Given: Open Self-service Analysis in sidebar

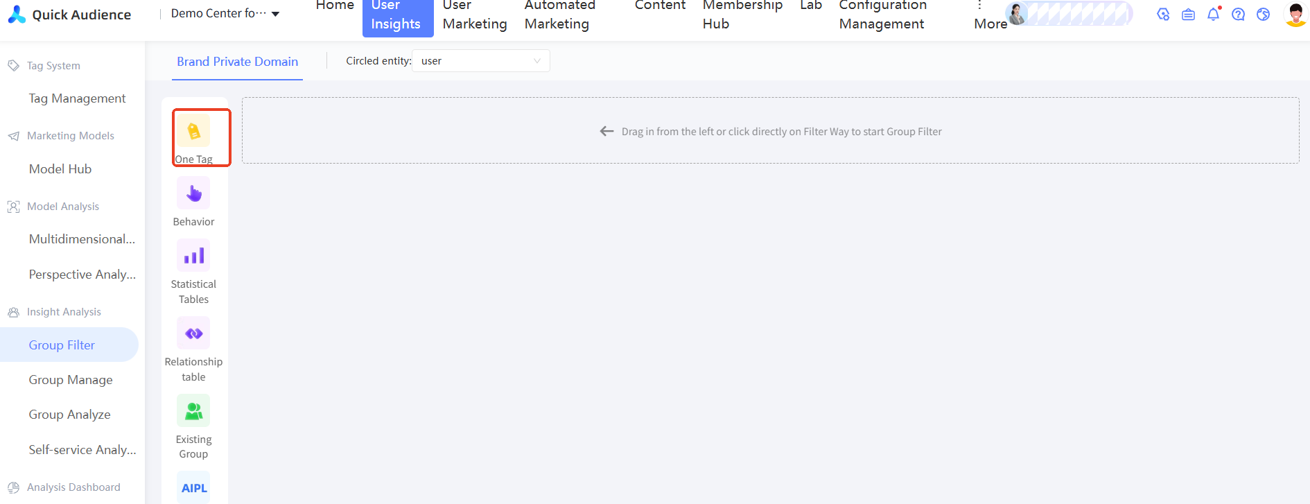Looking at the screenshot, I should click(82, 450).
